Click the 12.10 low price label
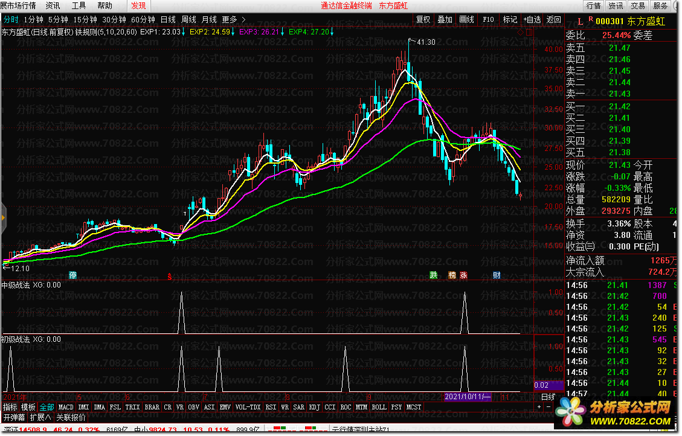Screen dimensions: 682x436 (x=20, y=269)
